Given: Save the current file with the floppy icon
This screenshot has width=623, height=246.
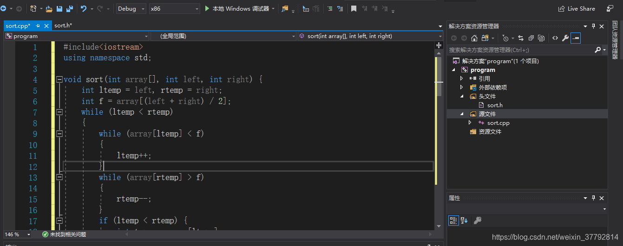Looking at the screenshot, I should click(59, 9).
